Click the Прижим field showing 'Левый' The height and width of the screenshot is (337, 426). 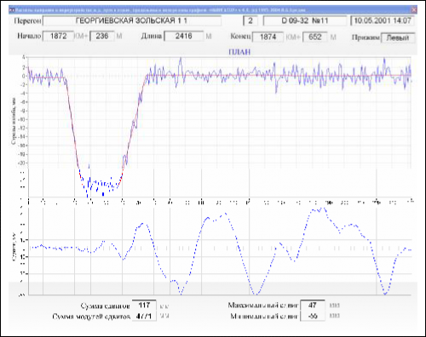[x=398, y=37]
